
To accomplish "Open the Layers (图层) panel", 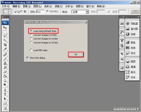I will [x=131, y=62].
